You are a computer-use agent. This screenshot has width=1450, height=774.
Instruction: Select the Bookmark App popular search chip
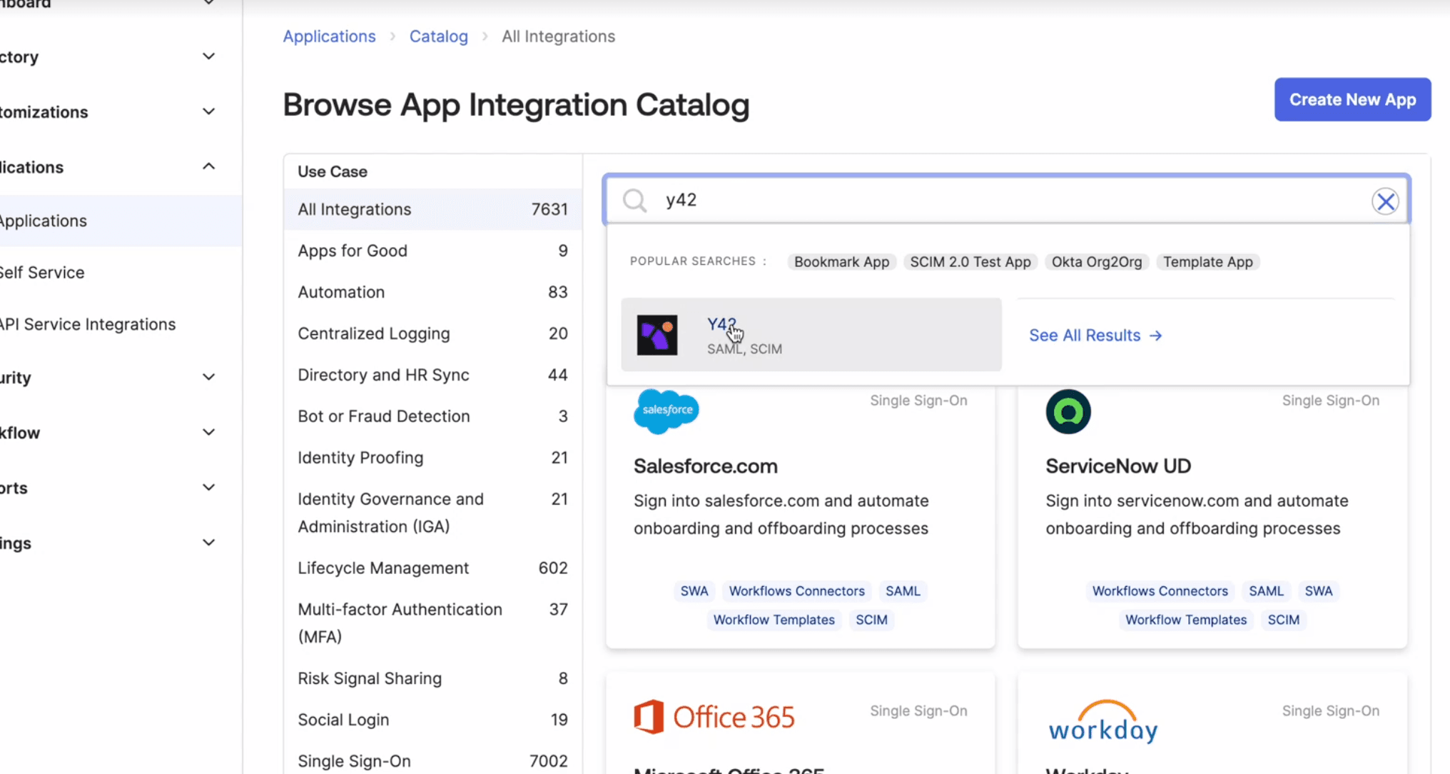(841, 262)
